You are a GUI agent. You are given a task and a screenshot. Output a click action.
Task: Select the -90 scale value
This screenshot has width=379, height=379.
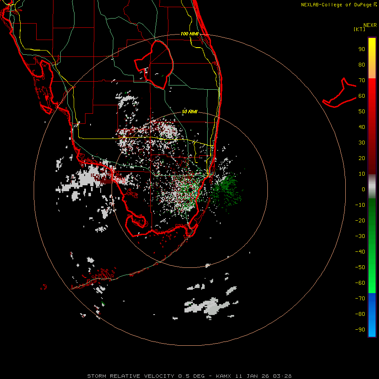[x=360, y=330]
